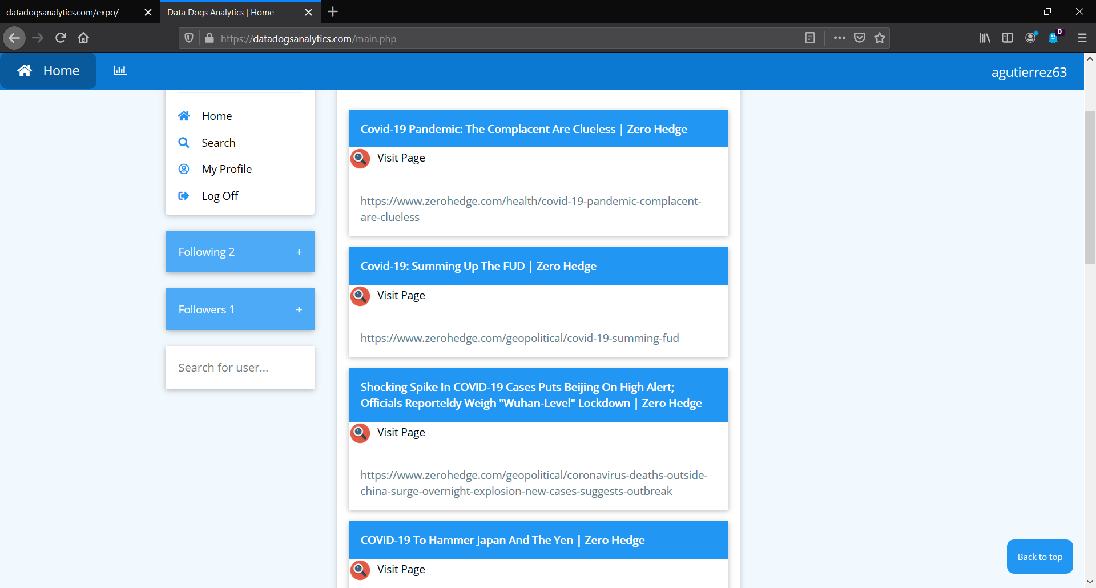Open My Profile from sidebar menu
Viewport: 1096px width, 588px height.
click(227, 169)
